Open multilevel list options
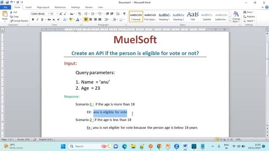The width and height of the screenshot is (269, 151). 100,14
